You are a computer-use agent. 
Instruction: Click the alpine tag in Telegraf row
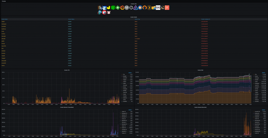tap(136, 58)
